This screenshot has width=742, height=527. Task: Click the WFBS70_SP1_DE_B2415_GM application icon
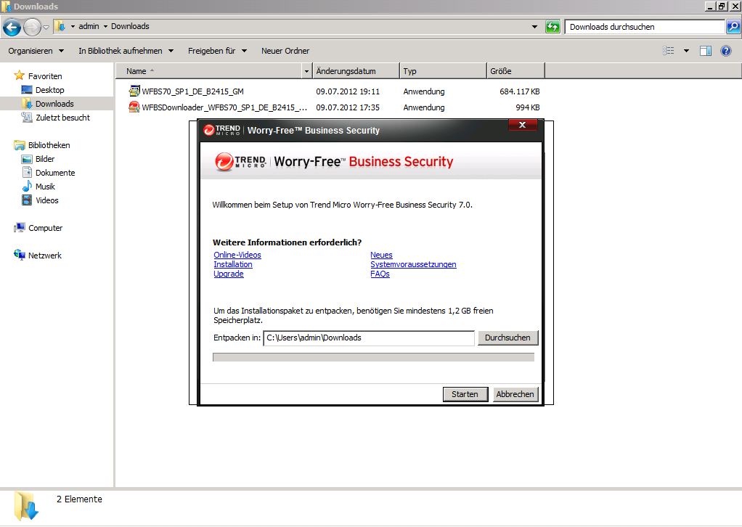pyautogui.click(x=134, y=91)
